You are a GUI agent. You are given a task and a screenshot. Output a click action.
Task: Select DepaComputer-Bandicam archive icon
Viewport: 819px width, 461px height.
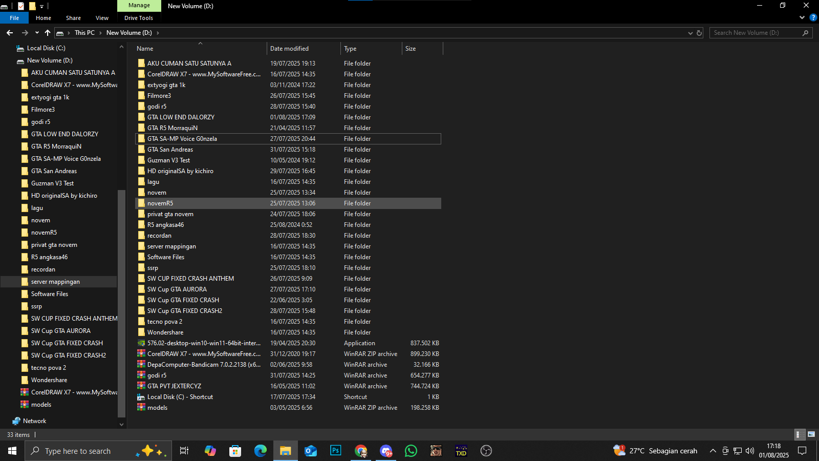(x=141, y=365)
